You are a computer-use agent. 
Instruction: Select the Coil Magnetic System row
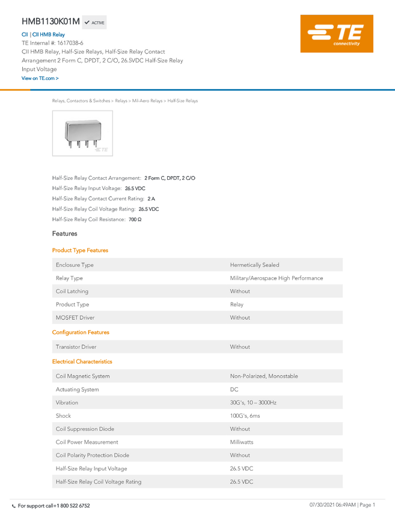coord(197,376)
